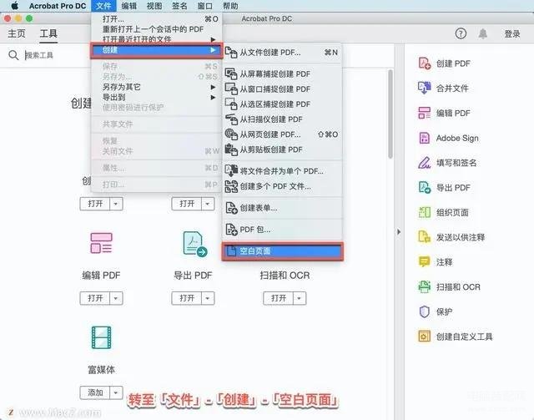The width and height of the screenshot is (534, 420).
Task: Click the Send for Comments (发送以供注释) icon
Action: pos(425,237)
